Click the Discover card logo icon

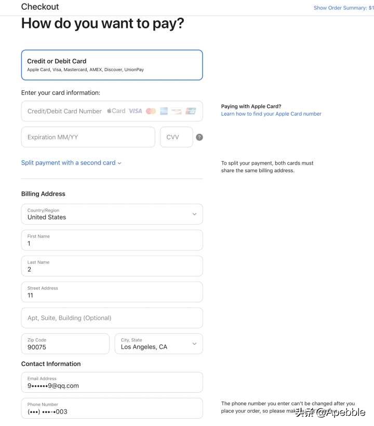pyautogui.click(x=177, y=111)
